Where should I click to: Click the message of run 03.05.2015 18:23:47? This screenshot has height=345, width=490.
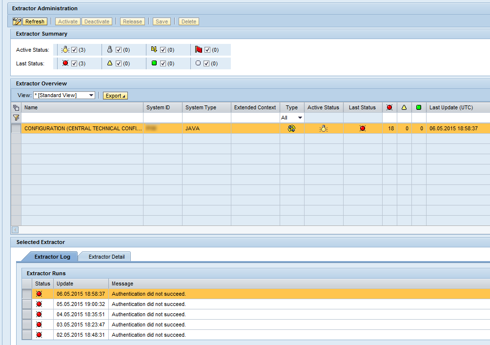click(149, 325)
